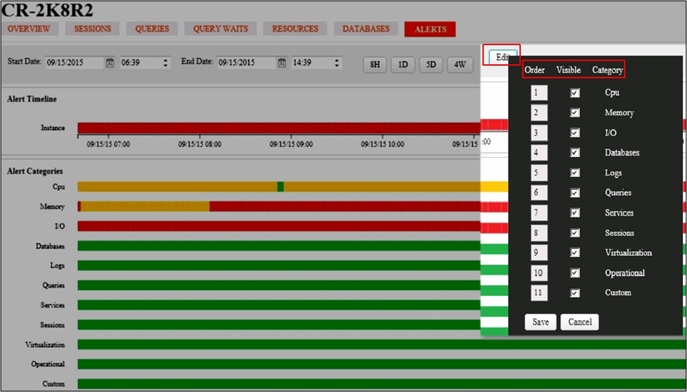Adjust end time 14:39 stepper
687x392 pixels.
336,63
